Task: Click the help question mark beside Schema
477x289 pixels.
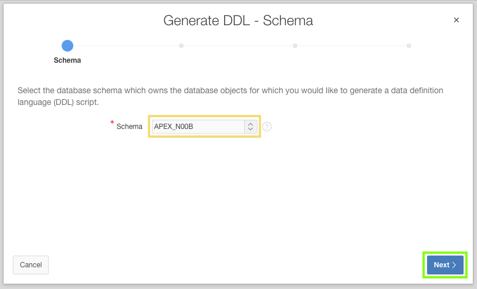Action: point(267,127)
